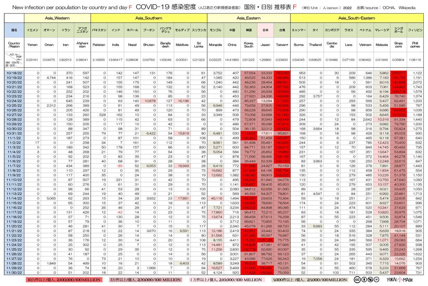
Task: Click the ≥100,000/100 MILLION red legend swatch
Action: 64,280
